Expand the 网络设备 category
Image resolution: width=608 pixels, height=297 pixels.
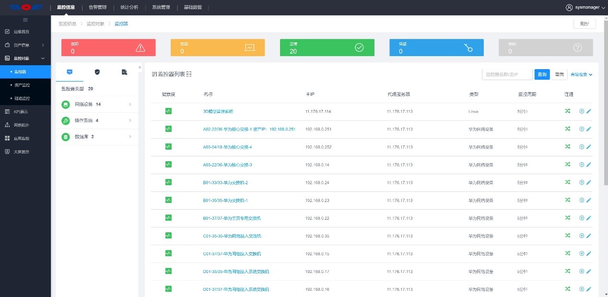[x=97, y=105]
